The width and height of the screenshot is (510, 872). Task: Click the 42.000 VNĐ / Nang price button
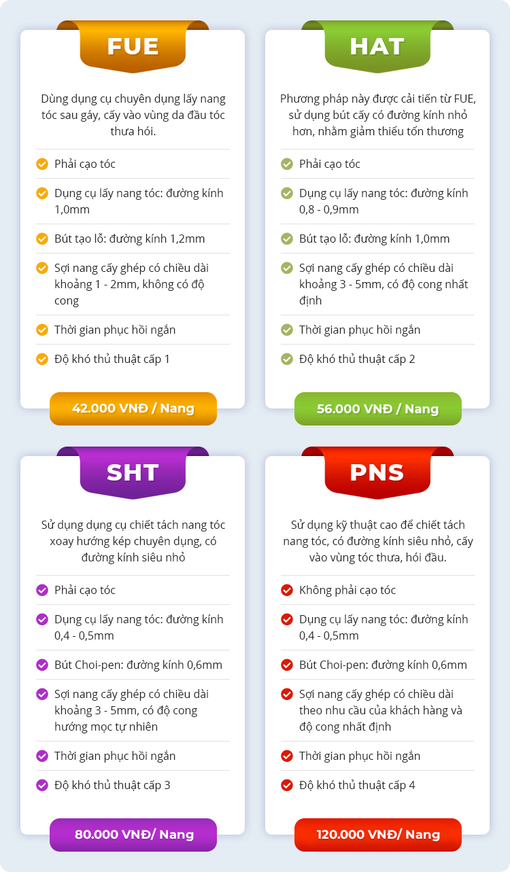coord(133,408)
